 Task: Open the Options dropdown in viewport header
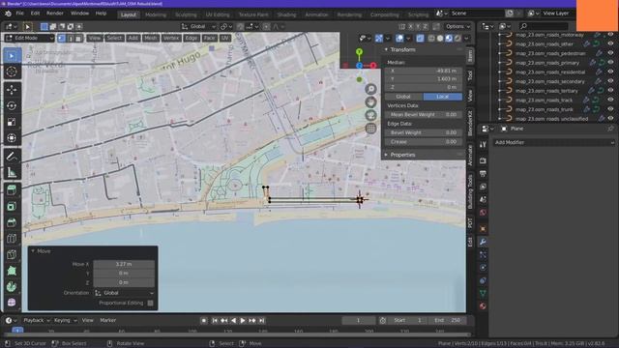click(x=457, y=26)
